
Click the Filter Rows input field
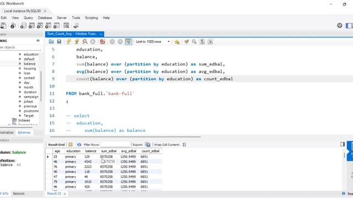(x=115, y=145)
